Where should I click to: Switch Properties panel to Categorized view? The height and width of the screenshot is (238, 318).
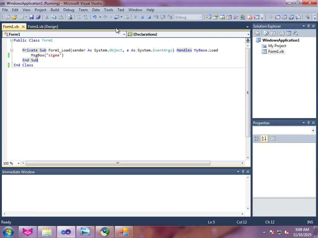[x=257, y=139]
